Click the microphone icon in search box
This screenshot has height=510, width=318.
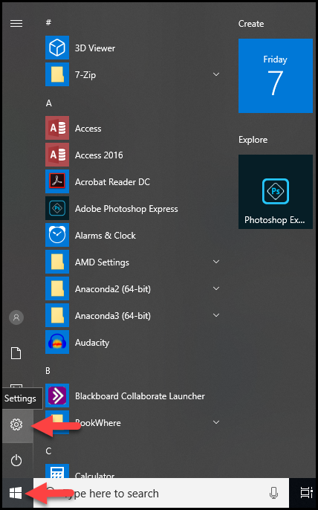pos(273,493)
